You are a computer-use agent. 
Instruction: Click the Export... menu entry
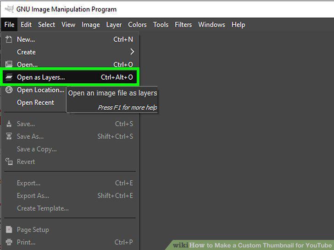(70, 183)
